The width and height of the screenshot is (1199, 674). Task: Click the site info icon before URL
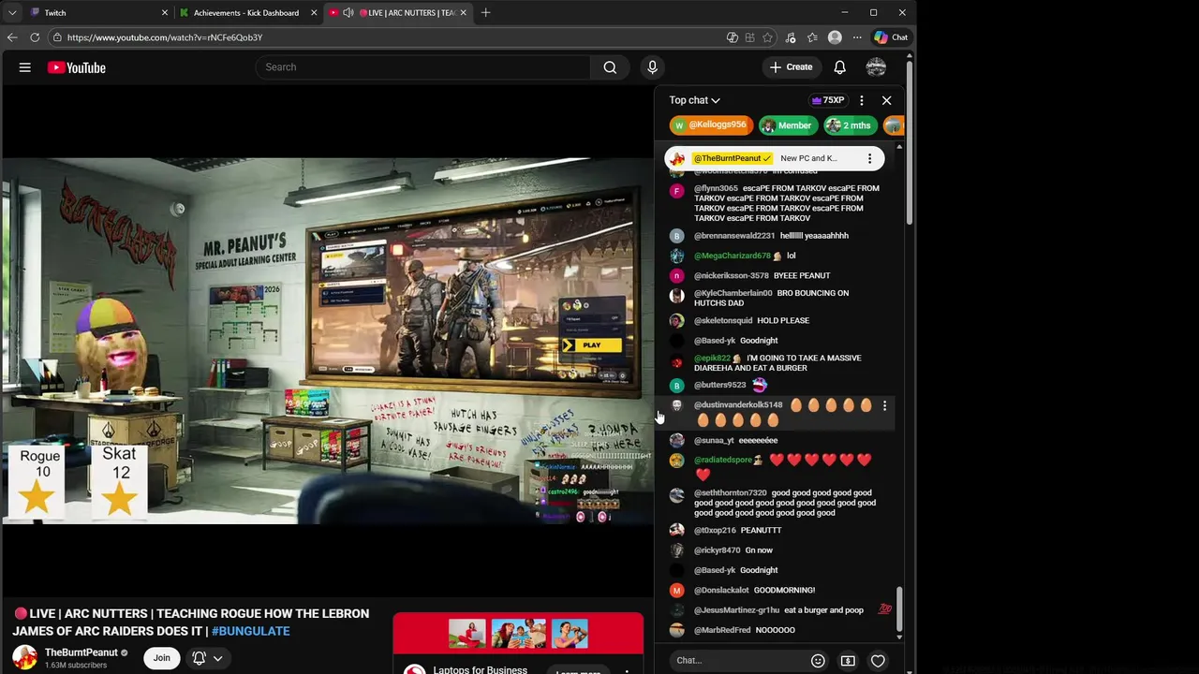tap(57, 37)
